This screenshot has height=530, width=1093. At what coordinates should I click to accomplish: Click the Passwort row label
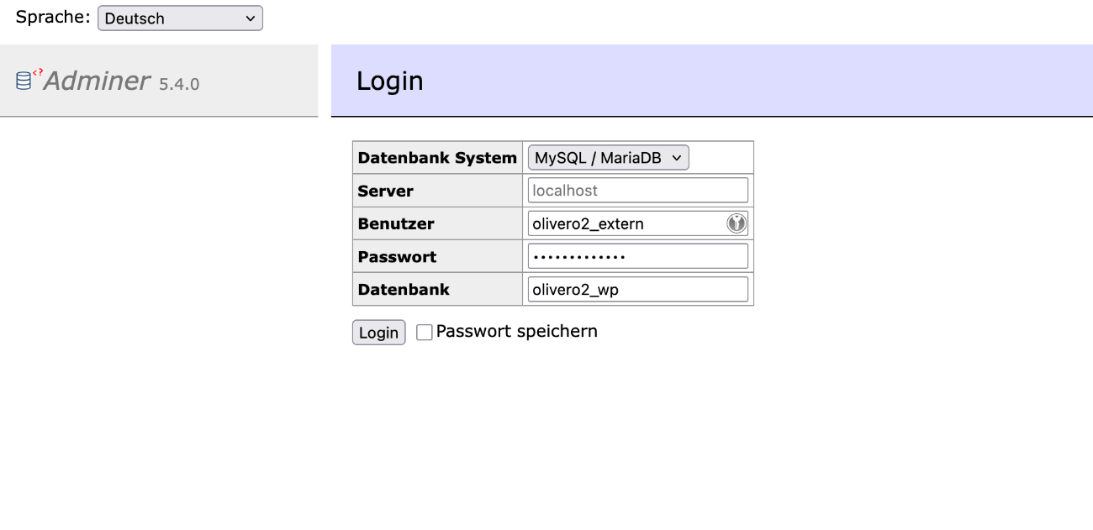coord(398,257)
